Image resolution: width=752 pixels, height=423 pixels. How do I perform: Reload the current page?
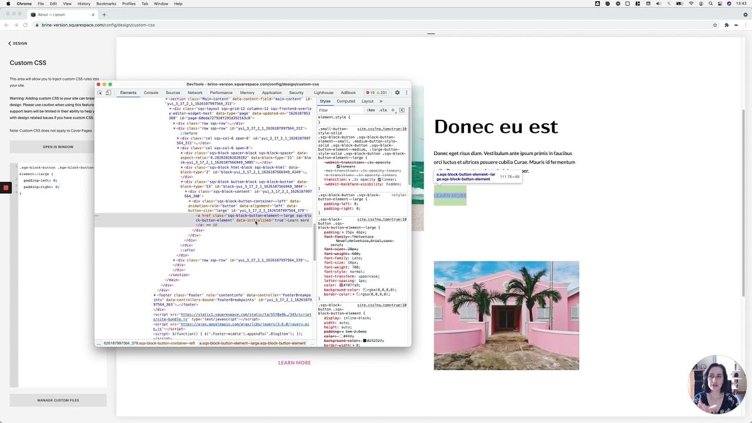(x=25, y=25)
